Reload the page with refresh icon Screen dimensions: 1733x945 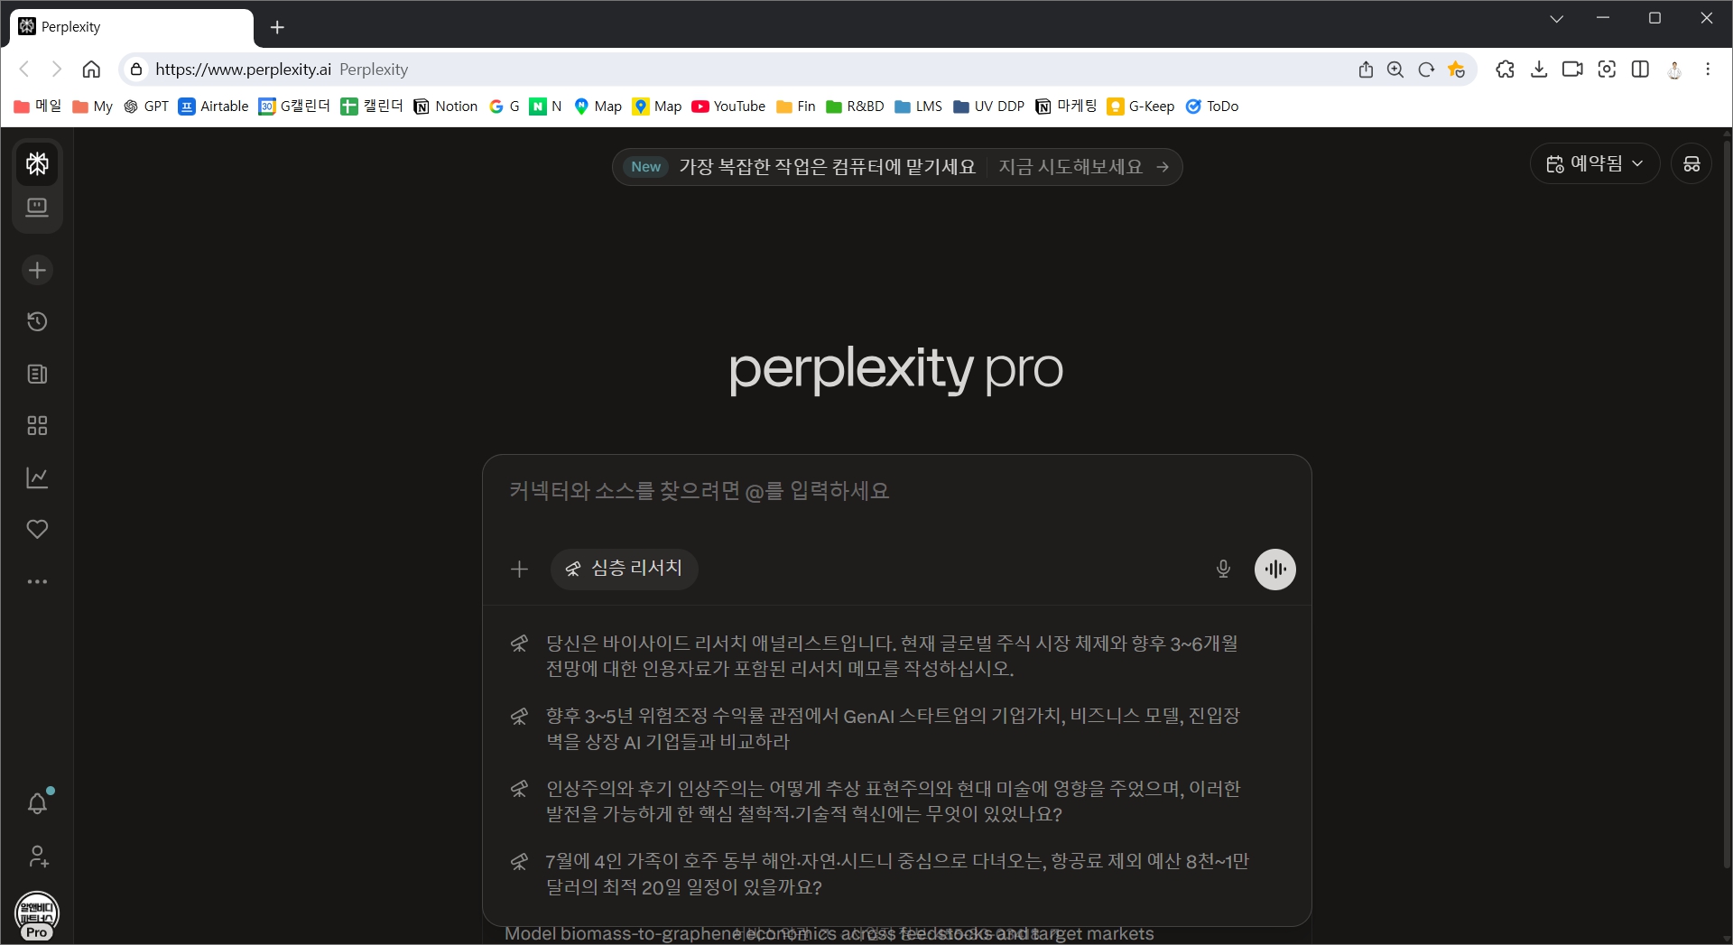click(x=1426, y=69)
